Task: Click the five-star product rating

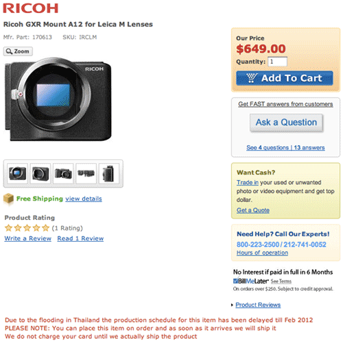Action: pos(27,228)
